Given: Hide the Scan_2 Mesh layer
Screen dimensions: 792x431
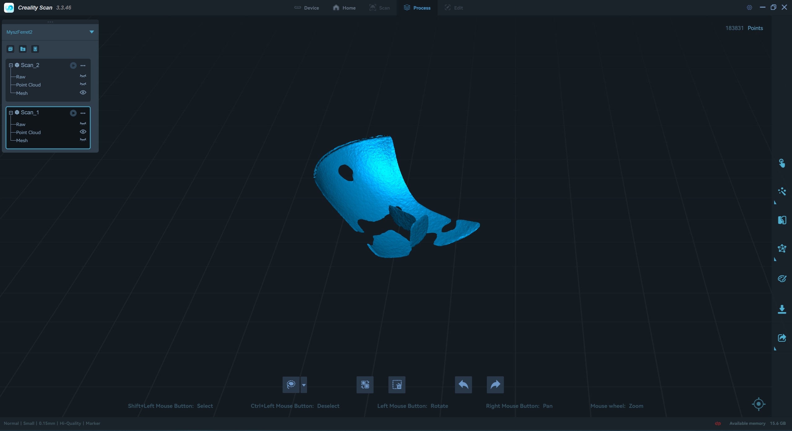Looking at the screenshot, I should click(x=83, y=93).
